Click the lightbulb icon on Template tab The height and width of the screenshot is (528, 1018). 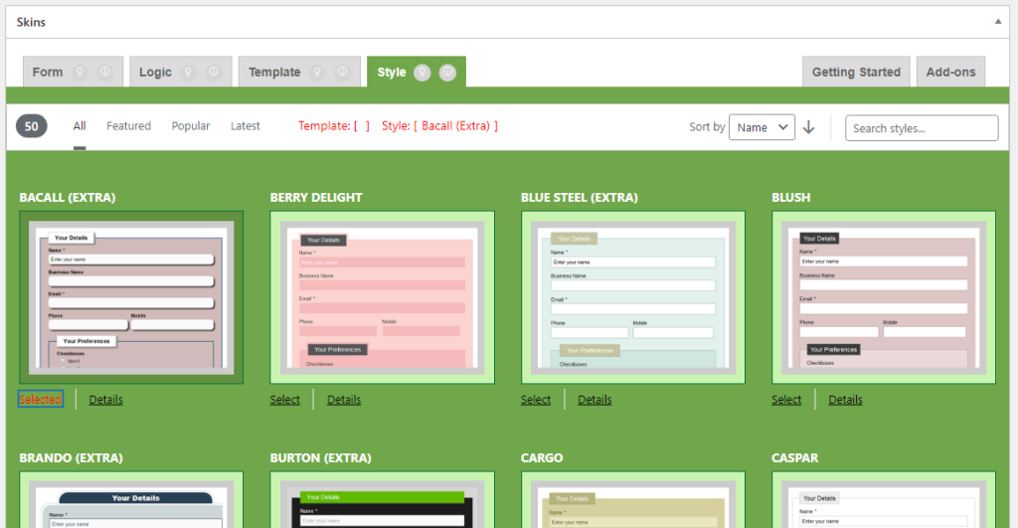click(x=317, y=72)
